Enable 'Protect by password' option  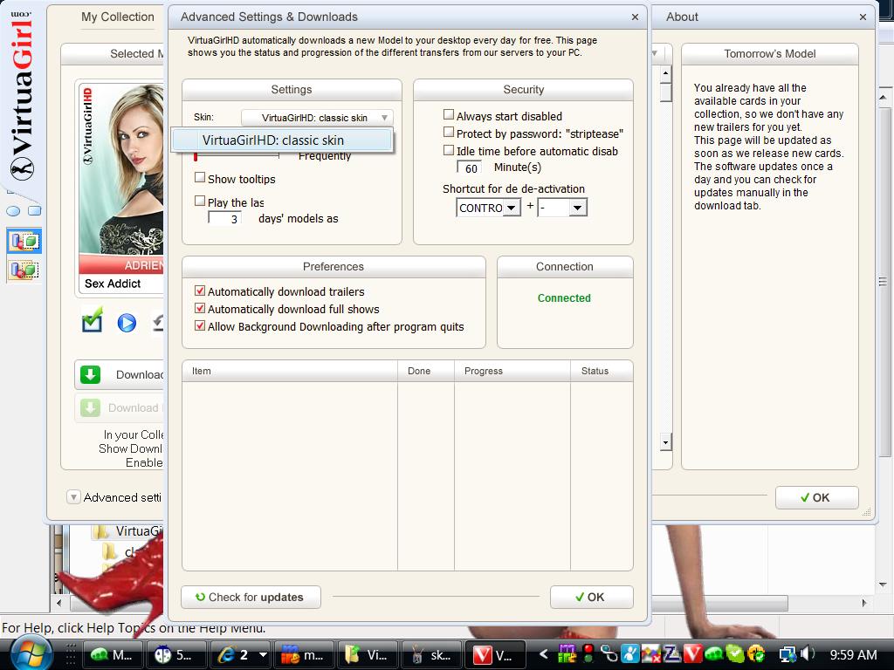pos(449,133)
